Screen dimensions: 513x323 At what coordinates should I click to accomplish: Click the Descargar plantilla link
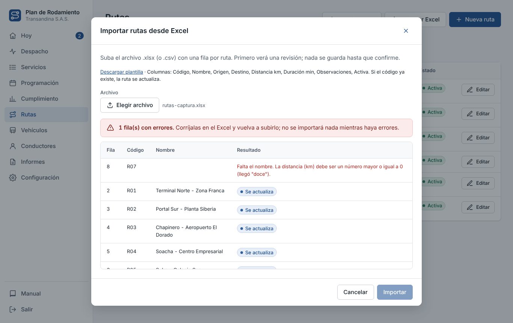[121, 72]
